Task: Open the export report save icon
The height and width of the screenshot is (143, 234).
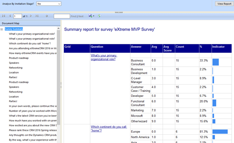Action: (x=90, y=15)
